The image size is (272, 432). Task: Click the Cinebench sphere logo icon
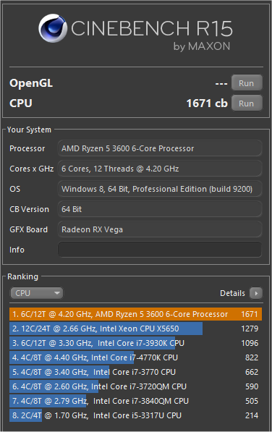click(53, 28)
